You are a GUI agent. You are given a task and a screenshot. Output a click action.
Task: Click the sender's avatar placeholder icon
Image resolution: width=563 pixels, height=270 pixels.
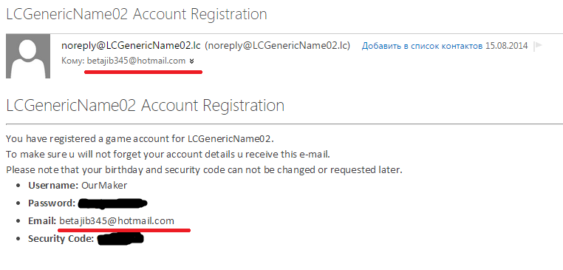pyautogui.click(x=28, y=56)
